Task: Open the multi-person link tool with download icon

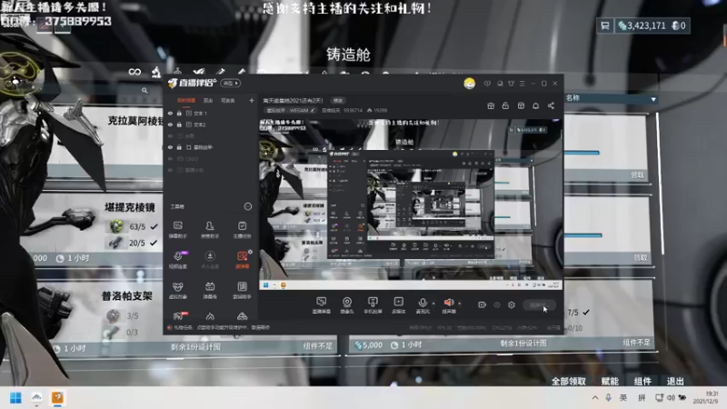Action: pyautogui.click(x=210, y=259)
